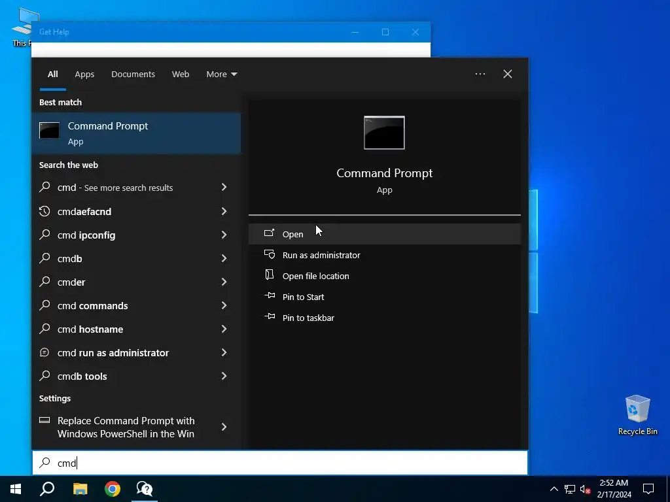Launch Google Chrome from the taskbar
The height and width of the screenshot is (502, 670).
113,489
